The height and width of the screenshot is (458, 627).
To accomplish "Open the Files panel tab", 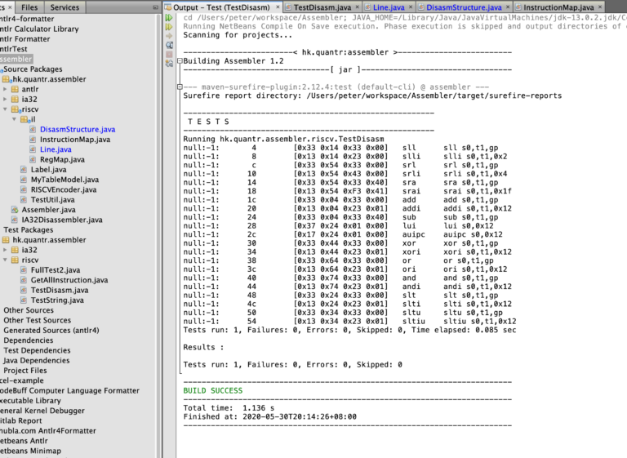I will click(x=29, y=7).
